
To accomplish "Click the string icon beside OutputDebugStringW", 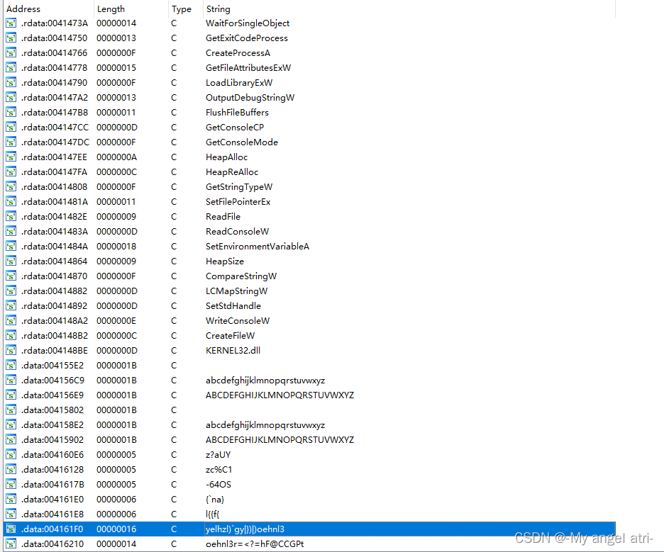I will 11,98.
